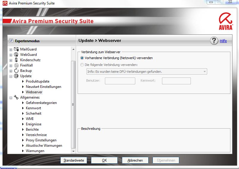Select Produktupdate under Update
239x169 pixels.
tap(37, 81)
